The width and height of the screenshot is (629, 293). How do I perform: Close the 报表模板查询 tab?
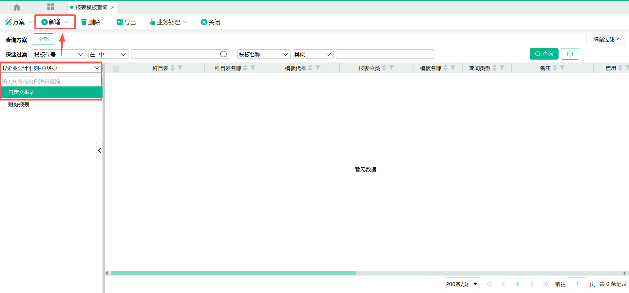(113, 8)
